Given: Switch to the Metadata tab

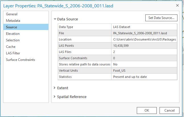Looking at the screenshot, I should (x=13, y=21).
